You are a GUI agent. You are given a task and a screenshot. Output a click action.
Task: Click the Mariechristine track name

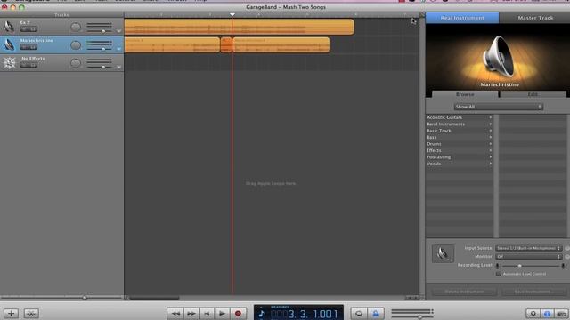point(37,40)
